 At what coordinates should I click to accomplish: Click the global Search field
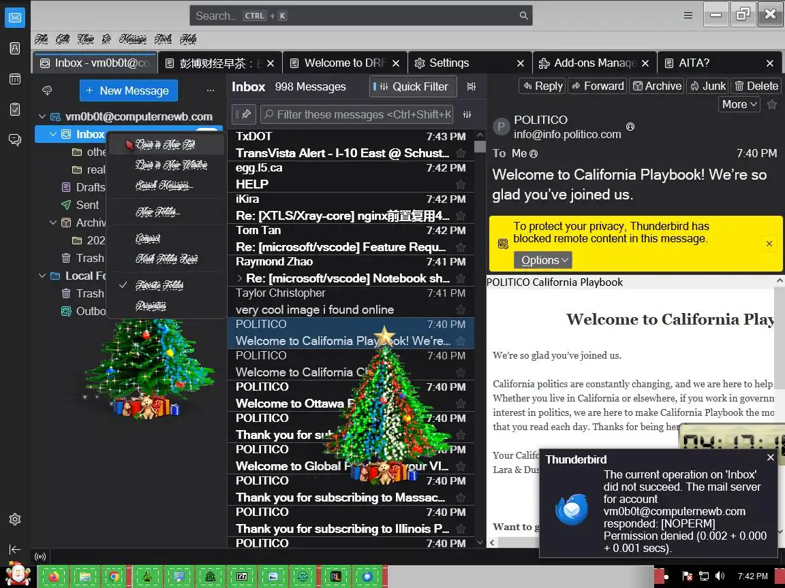tap(360, 16)
